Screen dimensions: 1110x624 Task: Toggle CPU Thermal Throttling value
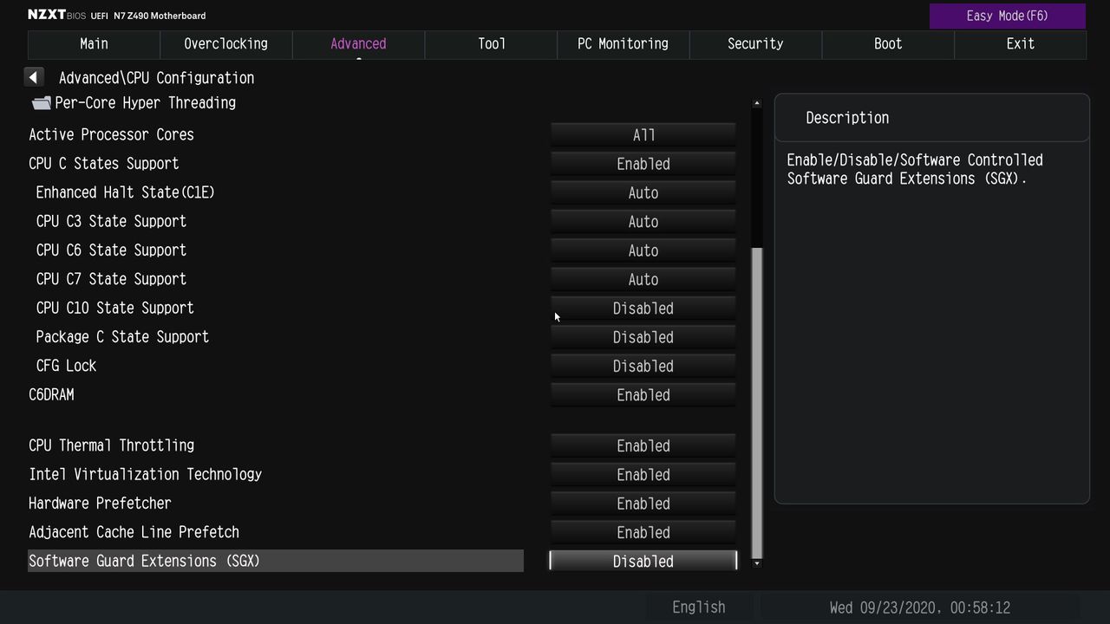coord(643,445)
